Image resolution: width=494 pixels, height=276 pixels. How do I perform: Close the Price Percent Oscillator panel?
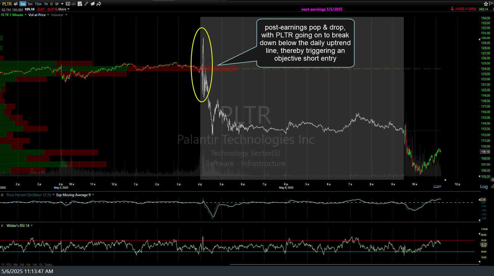pos(2,195)
